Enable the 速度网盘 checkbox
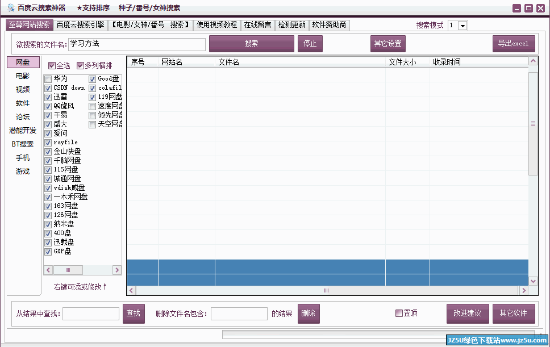550x347 pixels. pos(92,106)
